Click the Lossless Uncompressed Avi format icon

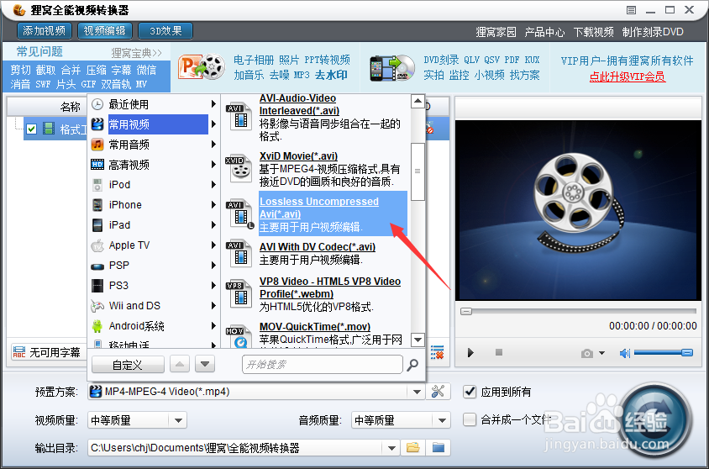coord(239,213)
